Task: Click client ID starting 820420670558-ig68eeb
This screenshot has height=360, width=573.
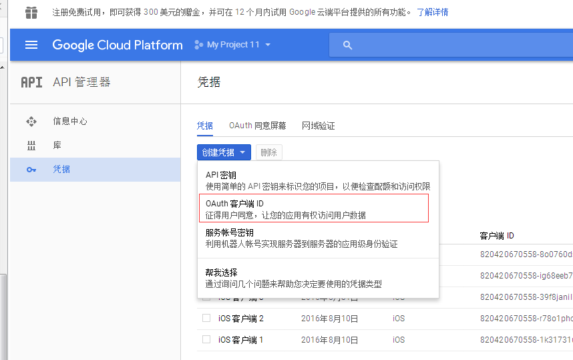Action: 526,275
